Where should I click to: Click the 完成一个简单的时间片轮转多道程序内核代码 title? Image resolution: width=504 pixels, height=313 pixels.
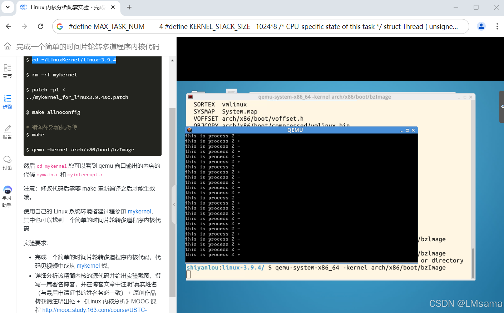[88, 47]
